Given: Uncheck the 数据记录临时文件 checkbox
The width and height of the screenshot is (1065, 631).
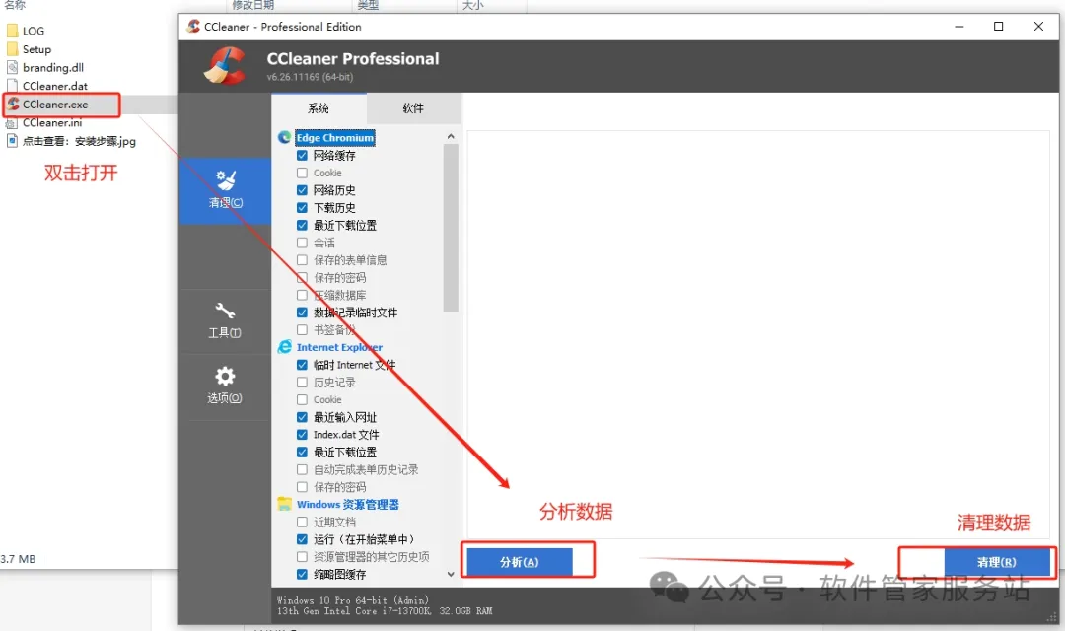Looking at the screenshot, I should coord(303,313).
